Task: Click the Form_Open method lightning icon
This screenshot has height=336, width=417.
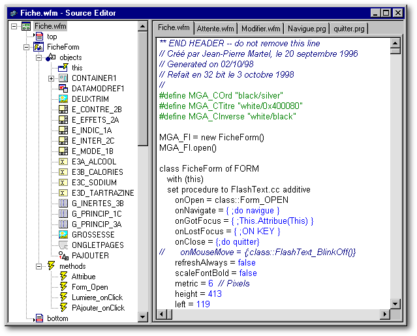Action: pos(63,286)
